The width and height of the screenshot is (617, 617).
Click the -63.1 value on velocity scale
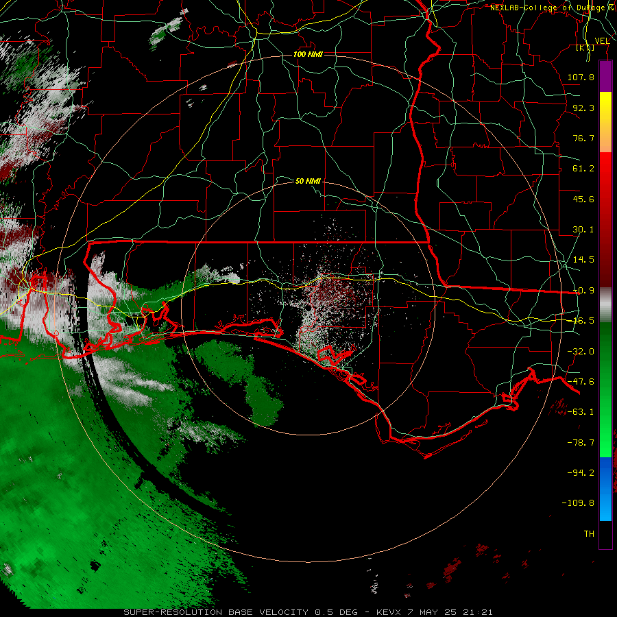tap(581, 412)
